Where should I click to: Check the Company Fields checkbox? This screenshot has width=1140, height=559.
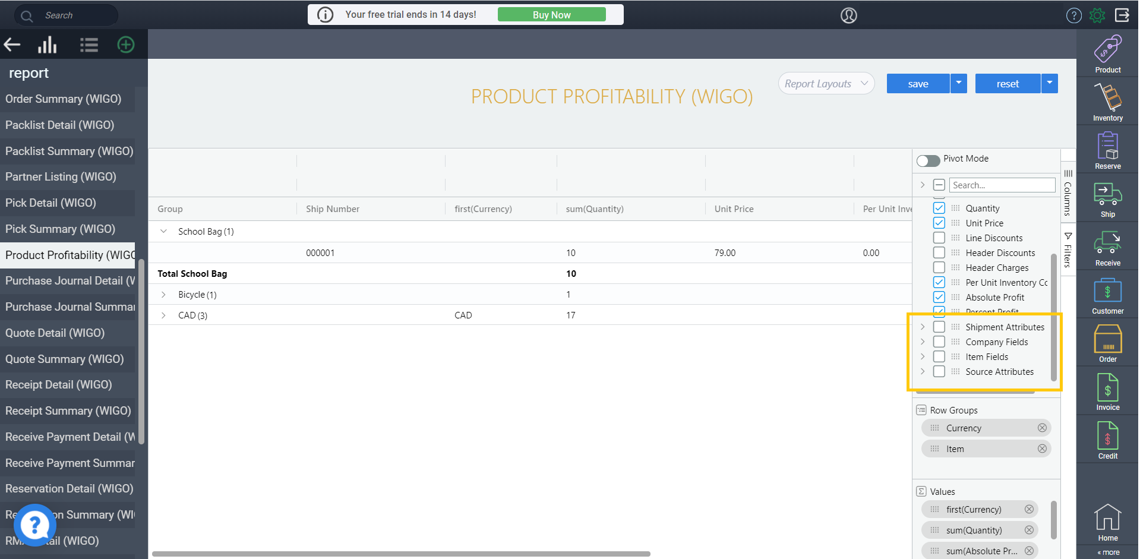tap(939, 342)
